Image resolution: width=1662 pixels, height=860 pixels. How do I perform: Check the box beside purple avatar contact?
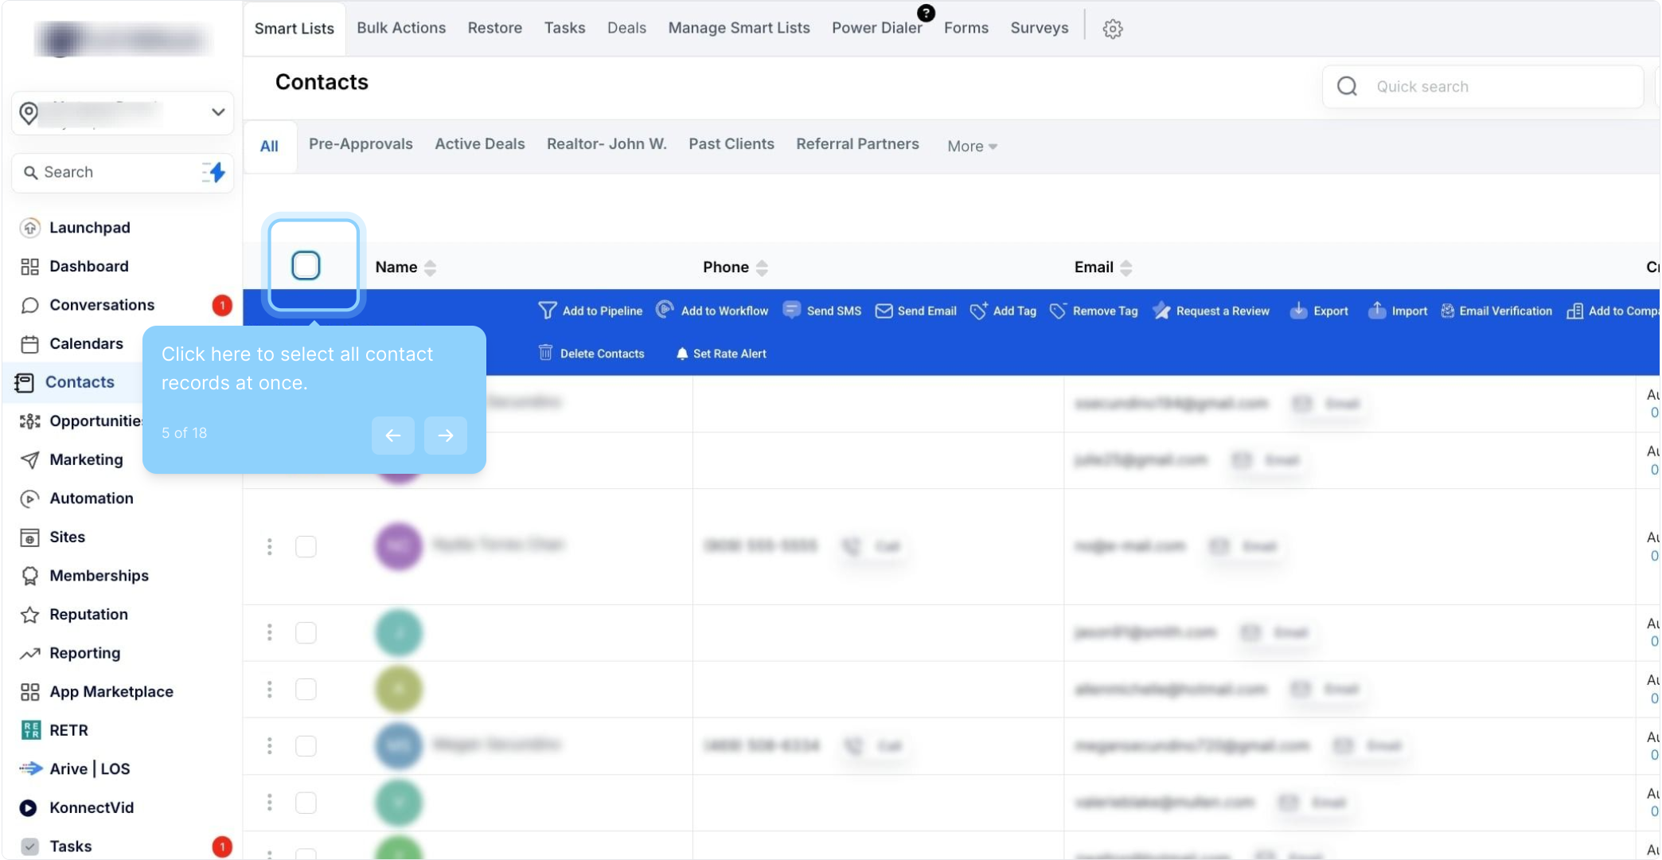[x=306, y=546]
